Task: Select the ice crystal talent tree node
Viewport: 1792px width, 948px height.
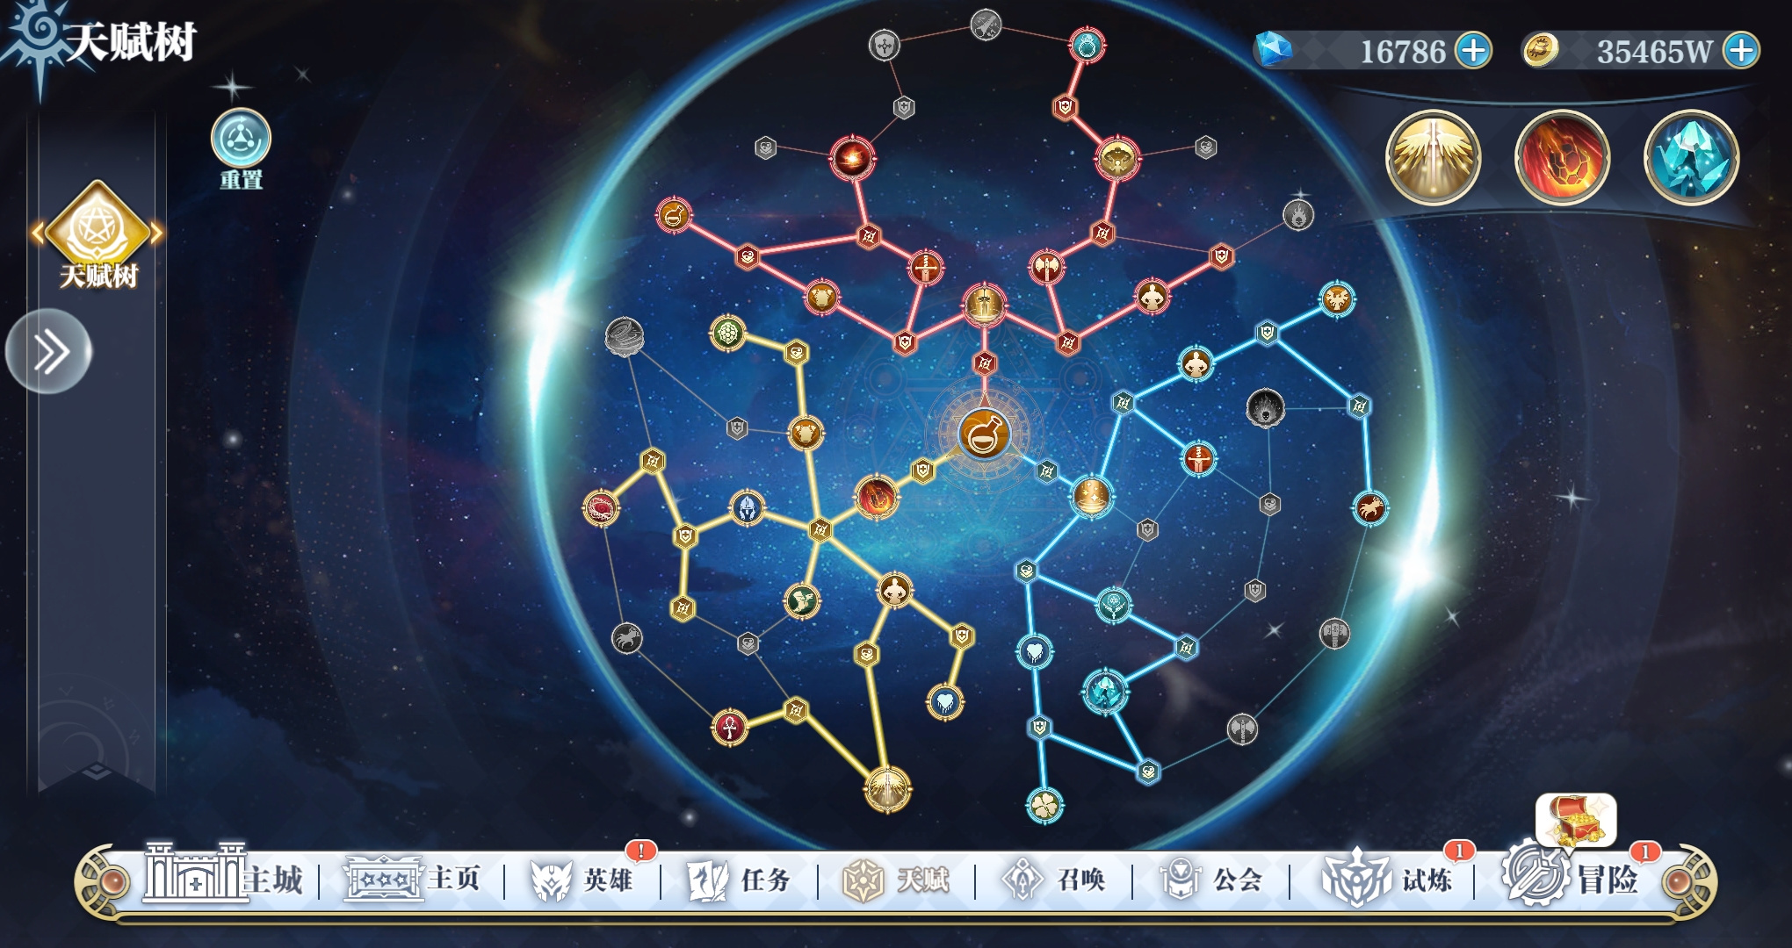Action: [1105, 693]
